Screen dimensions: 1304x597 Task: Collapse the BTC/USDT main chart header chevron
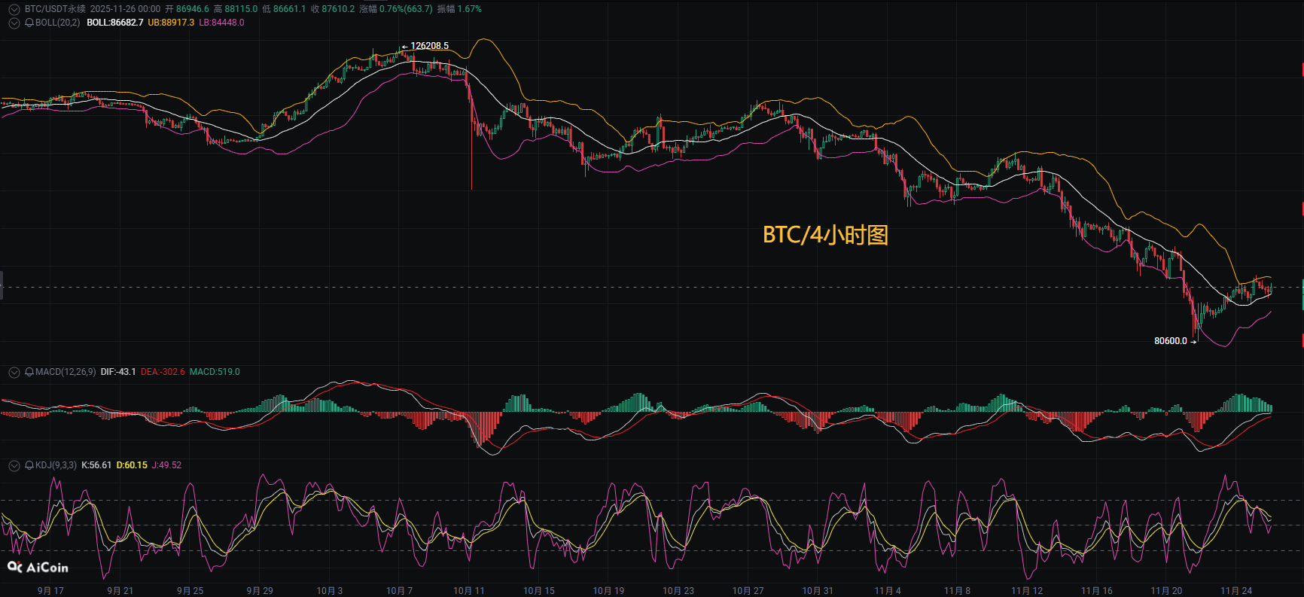(x=14, y=9)
